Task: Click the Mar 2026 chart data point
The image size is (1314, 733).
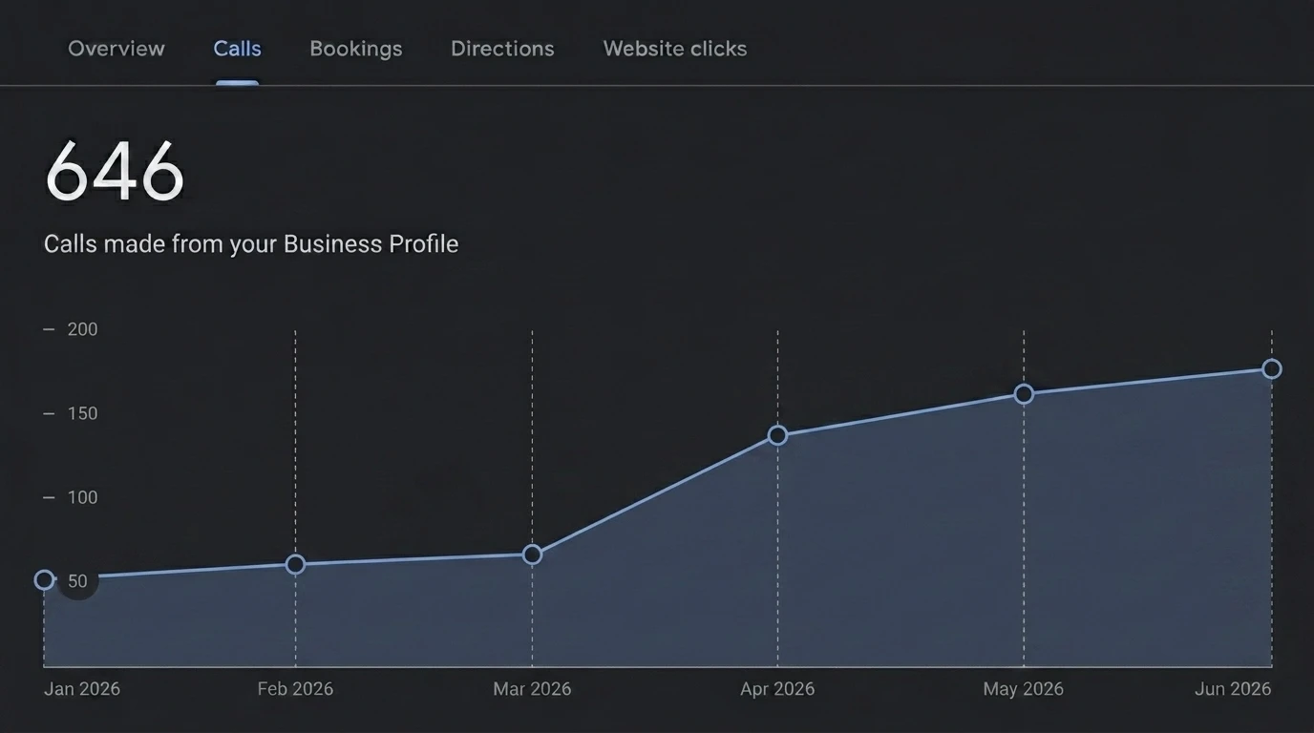Action: pyautogui.click(x=532, y=555)
